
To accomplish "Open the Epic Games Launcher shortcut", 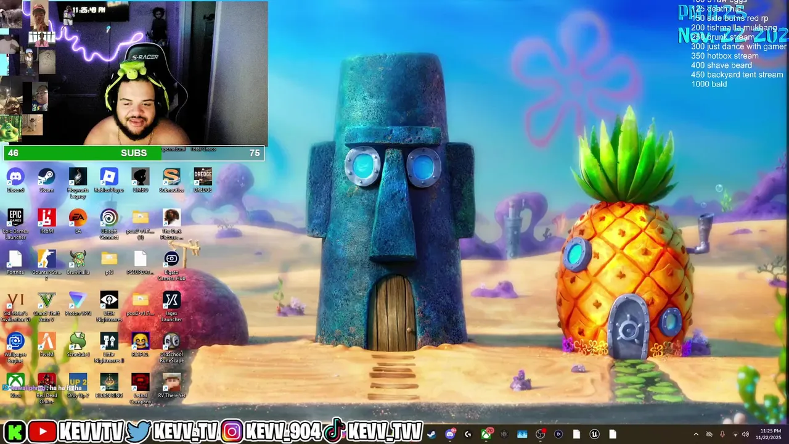I will pyautogui.click(x=15, y=224).
